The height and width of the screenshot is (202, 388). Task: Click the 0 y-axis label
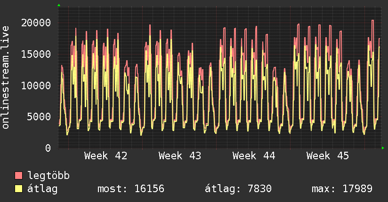coord(48,148)
